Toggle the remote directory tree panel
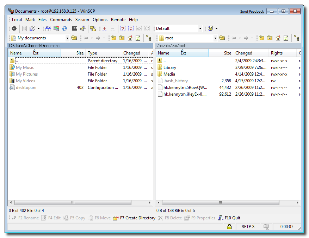The image size is (309, 238). (x=296, y=38)
